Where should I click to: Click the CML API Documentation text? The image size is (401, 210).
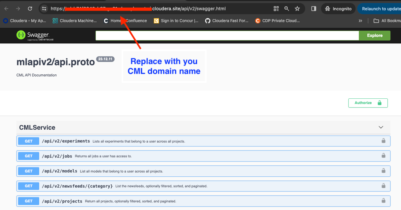[37, 75]
